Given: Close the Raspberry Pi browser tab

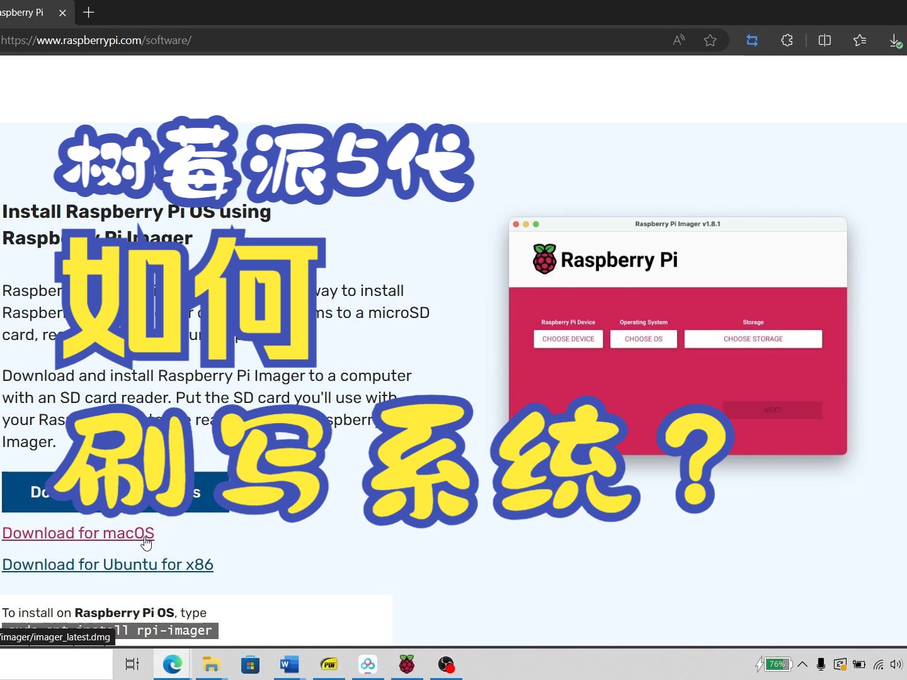Looking at the screenshot, I should 62,13.
